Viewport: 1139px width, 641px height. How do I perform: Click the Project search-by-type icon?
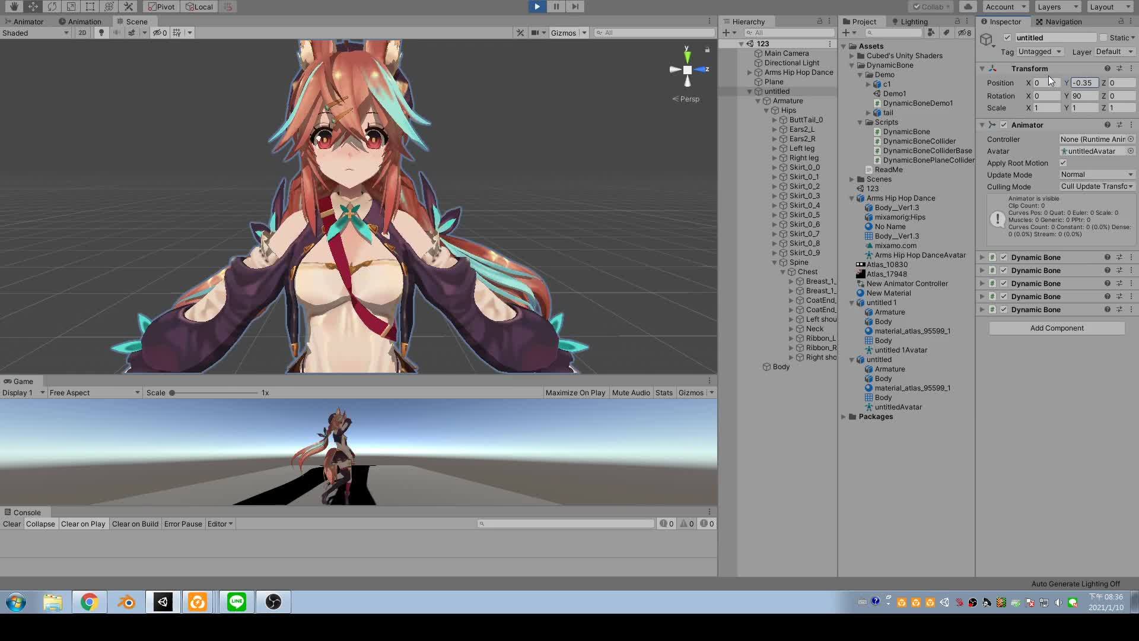click(x=931, y=33)
